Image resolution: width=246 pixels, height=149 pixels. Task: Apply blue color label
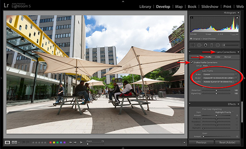click(x=61, y=142)
